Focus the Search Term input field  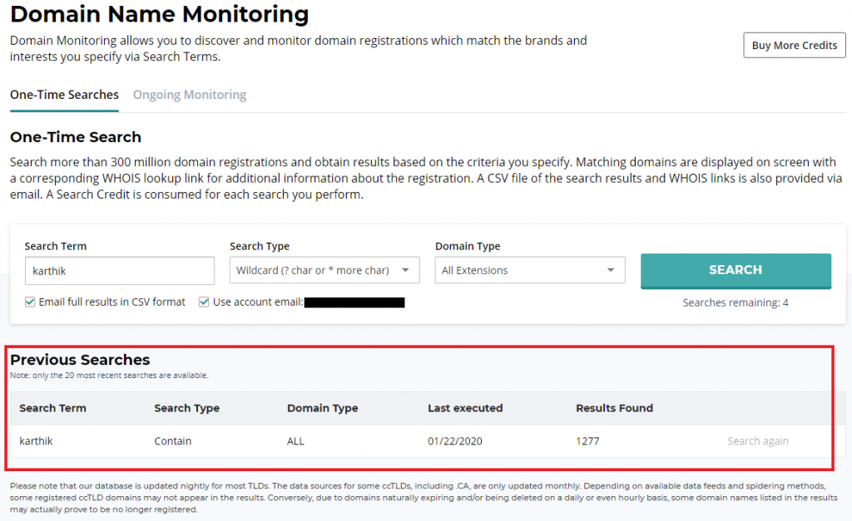pyautogui.click(x=120, y=271)
